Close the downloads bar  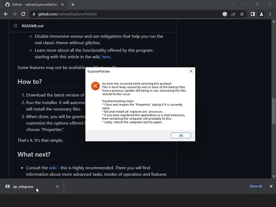click(x=271, y=186)
